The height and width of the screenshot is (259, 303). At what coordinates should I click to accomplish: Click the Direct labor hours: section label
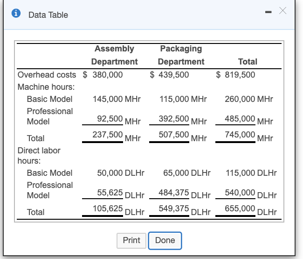pyautogui.click(x=39, y=156)
